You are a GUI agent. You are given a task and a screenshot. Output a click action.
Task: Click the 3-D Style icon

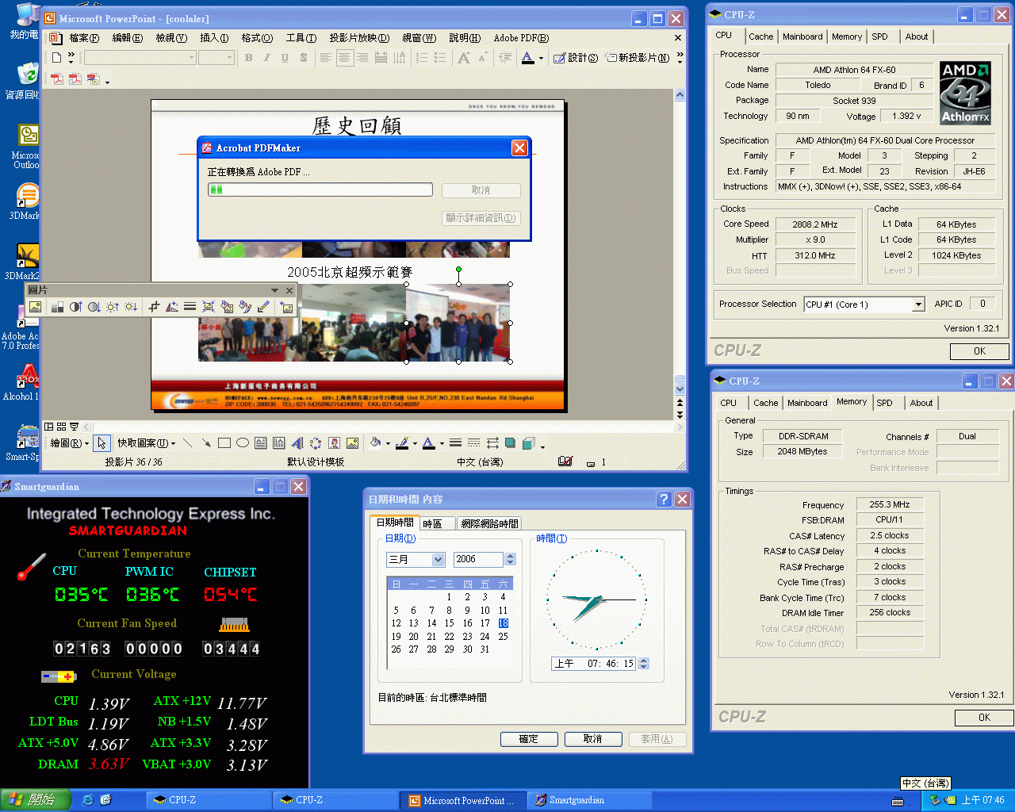point(529,443)
